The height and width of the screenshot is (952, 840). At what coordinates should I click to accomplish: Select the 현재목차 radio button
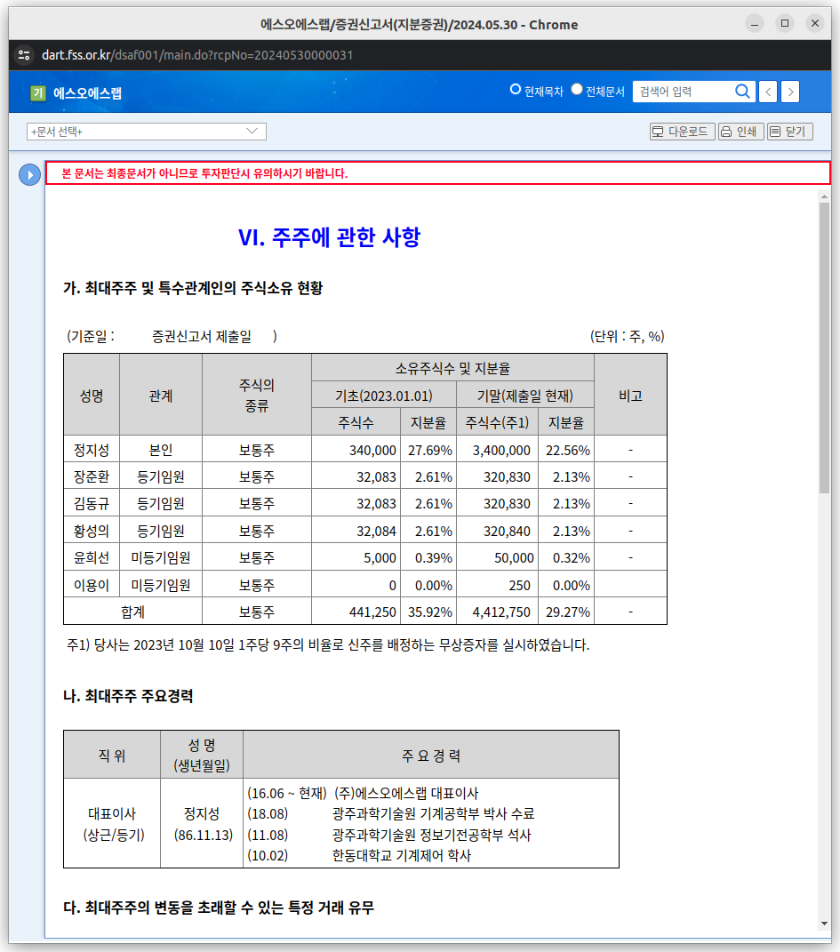point(515,90)
